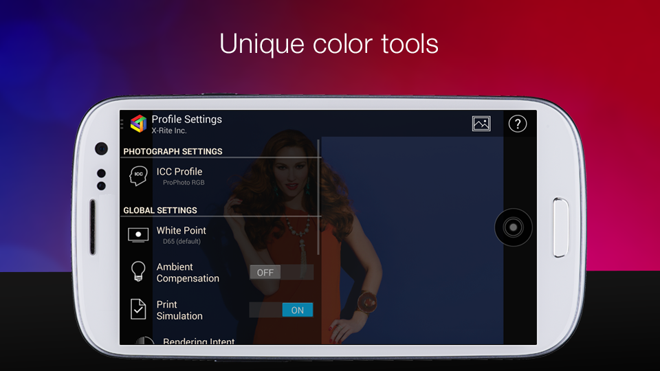660x371 pixels.
Task: Turn on Ambient Compensation OFF switch
Action: tap(282, 272)
